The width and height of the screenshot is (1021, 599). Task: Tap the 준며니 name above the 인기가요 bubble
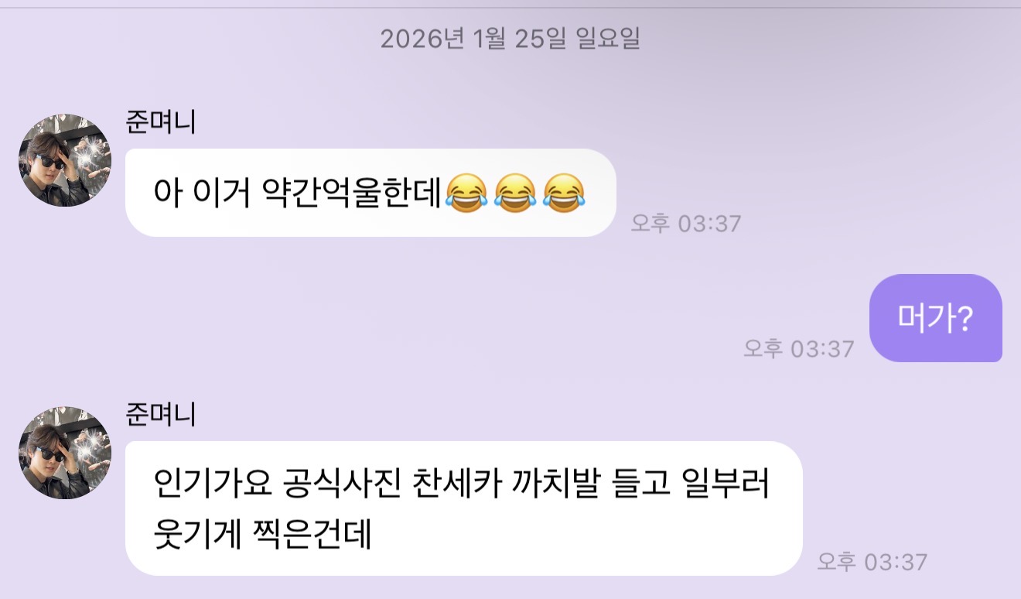(161, 415)
